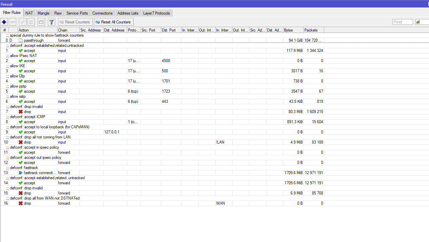Switch to the NAT tab

point(29,13)
